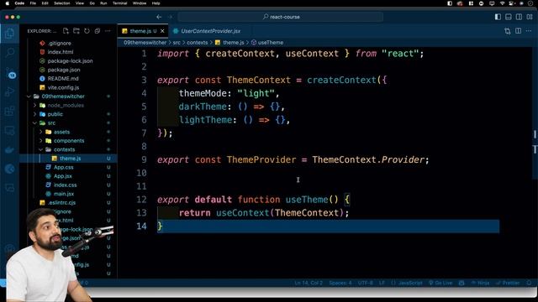Toggle bottom panel layout icon

coord(509,17)
